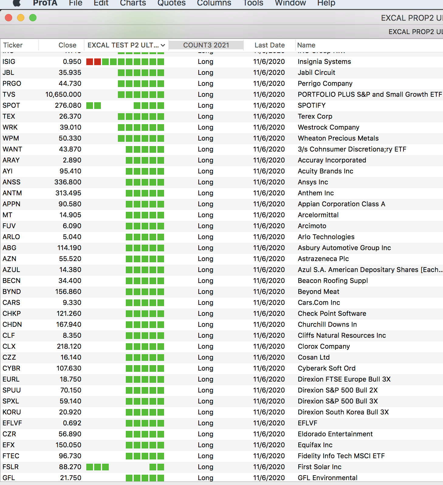Click the first green square in SPOT row

pyautogui.click(x=90, y=106)
